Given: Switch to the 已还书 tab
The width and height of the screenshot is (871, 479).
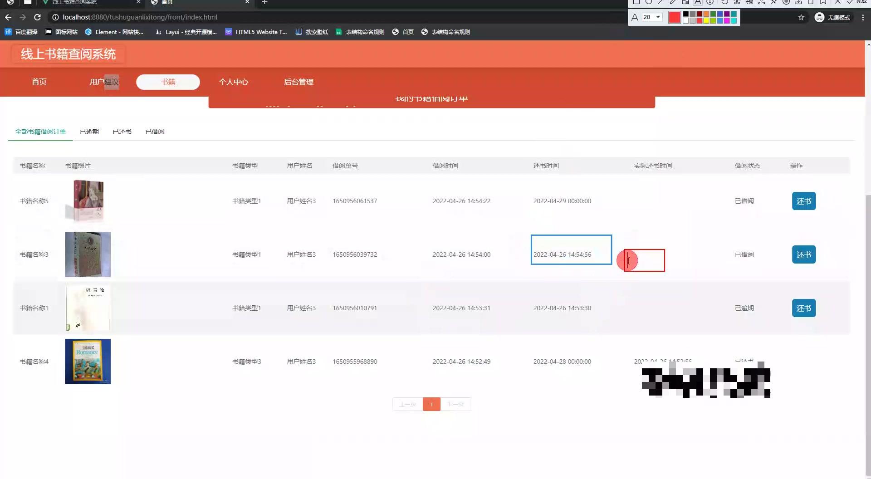Looking at the screenshot, I should (122, 132).
